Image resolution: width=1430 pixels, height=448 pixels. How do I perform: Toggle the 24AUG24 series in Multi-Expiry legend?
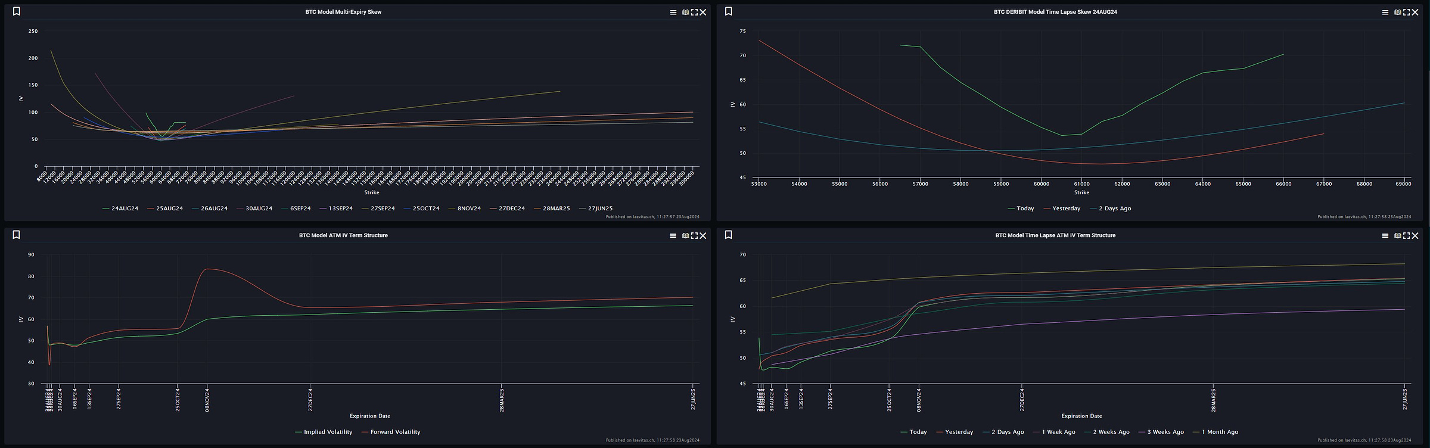120,209
